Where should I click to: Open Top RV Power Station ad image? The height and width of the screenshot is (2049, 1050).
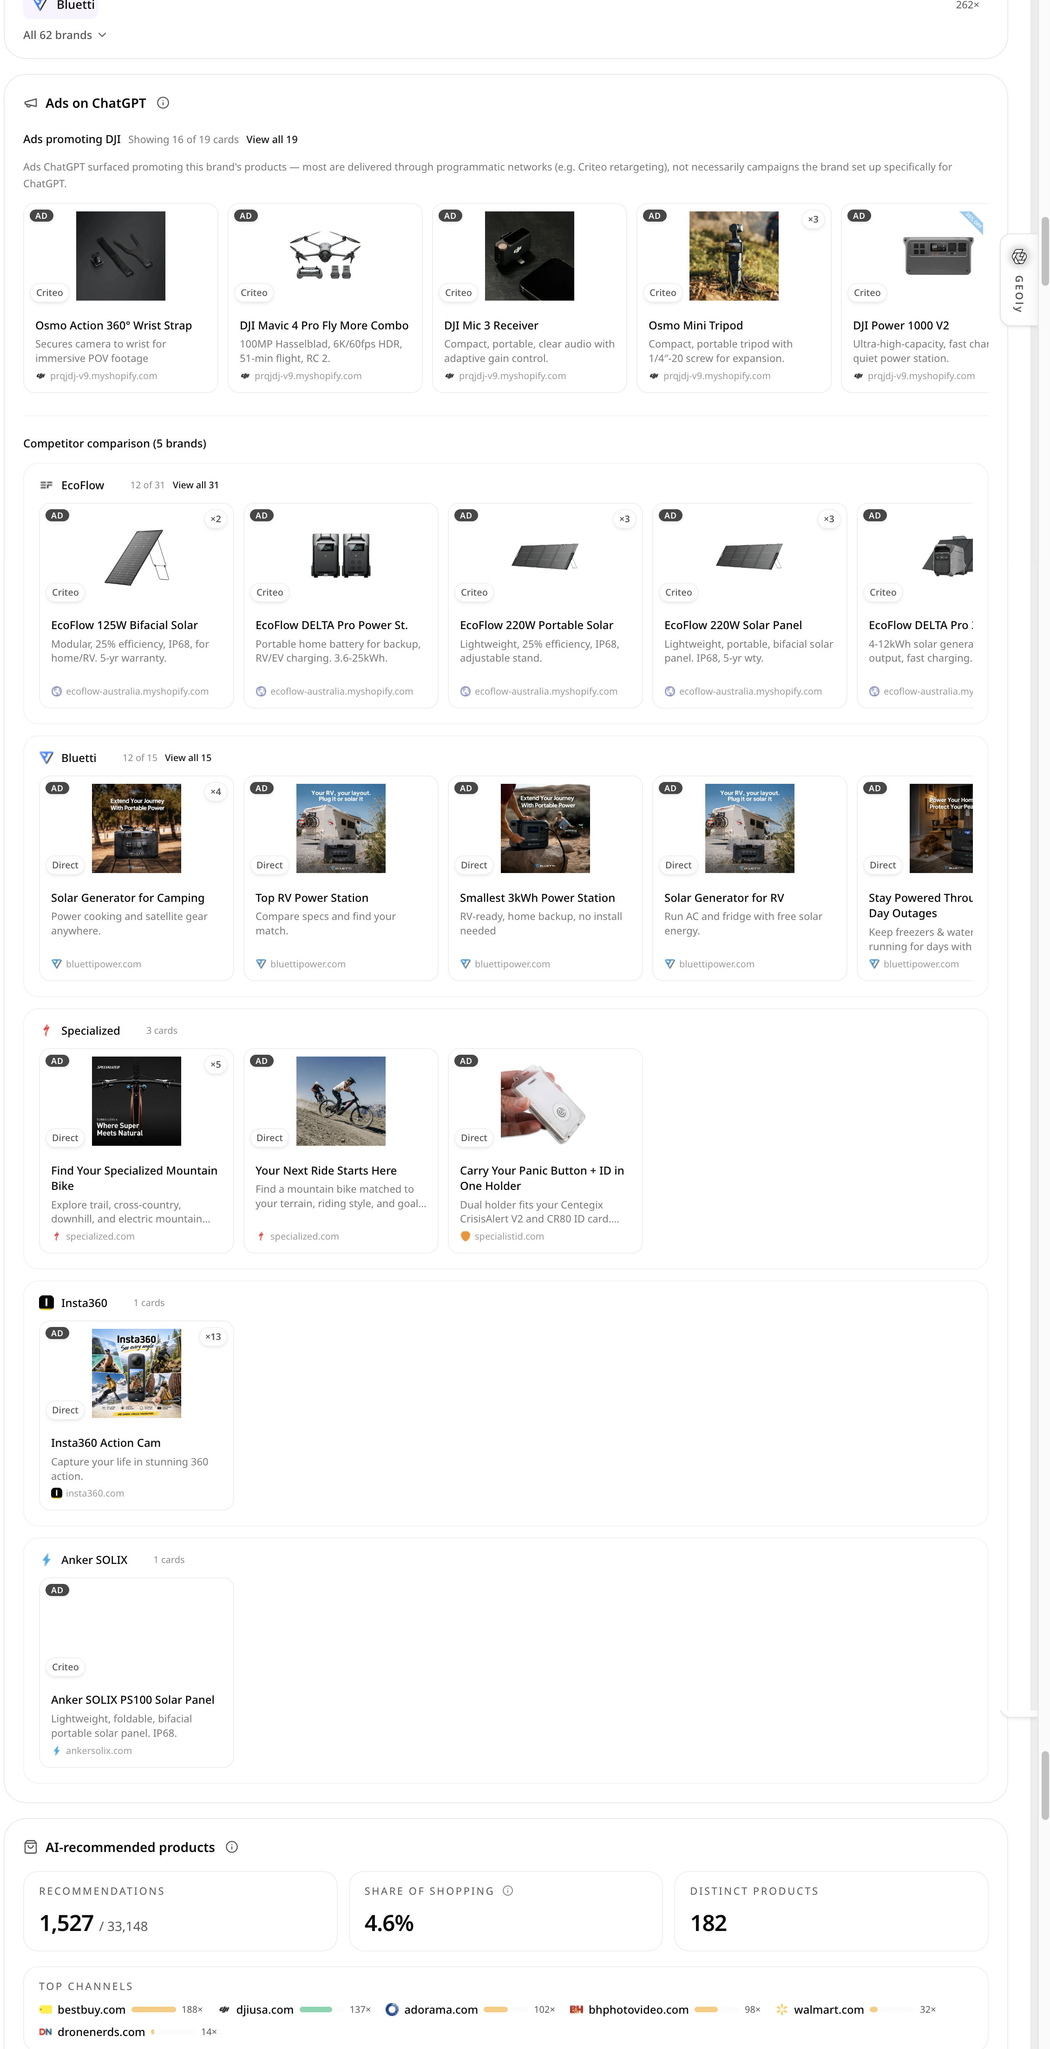[x=341, y=829]
